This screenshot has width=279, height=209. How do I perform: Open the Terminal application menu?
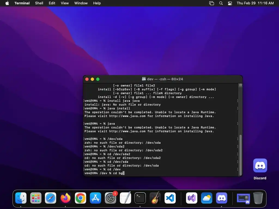22,3
